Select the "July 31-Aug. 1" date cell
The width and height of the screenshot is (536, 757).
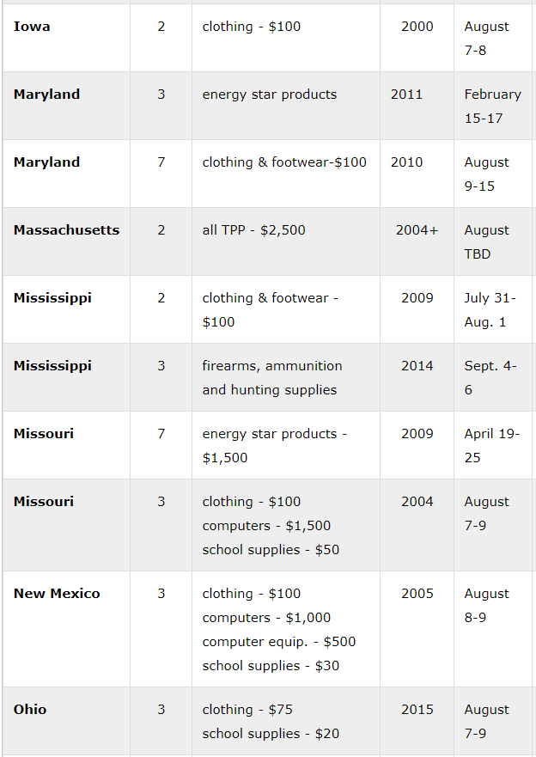pyautogui.click(x=490, y=310)
